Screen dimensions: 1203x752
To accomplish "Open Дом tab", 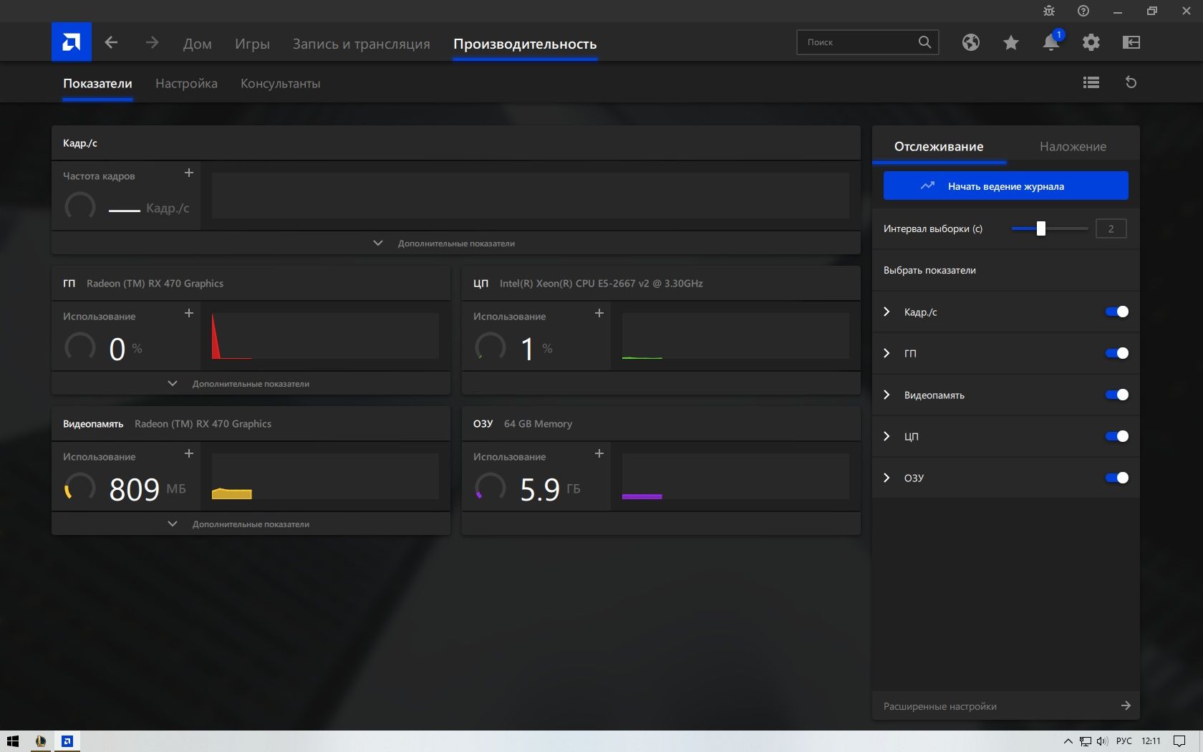I will click(x=197, y=44).
